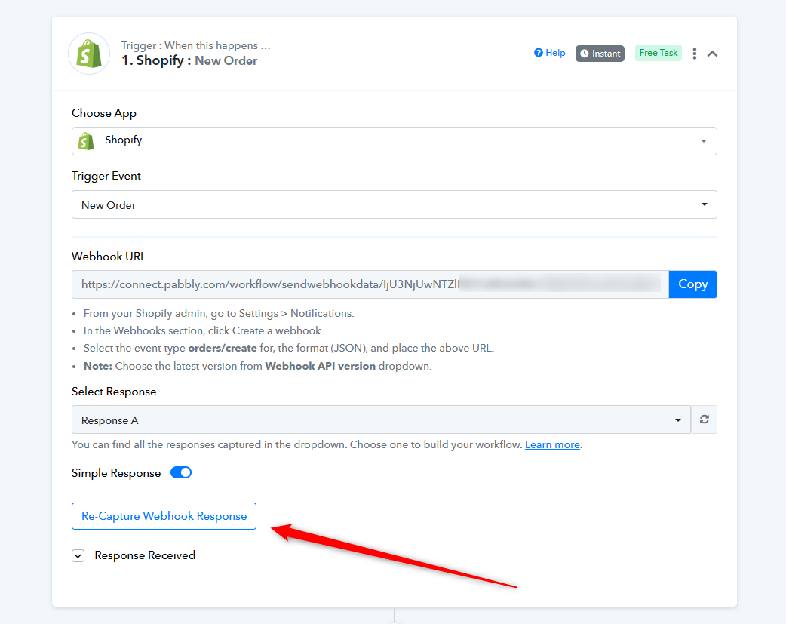This screenshot has width=786, height=624.
Task: Click the clock icon on the Instant badge
Action: click(x=585, y=53)
